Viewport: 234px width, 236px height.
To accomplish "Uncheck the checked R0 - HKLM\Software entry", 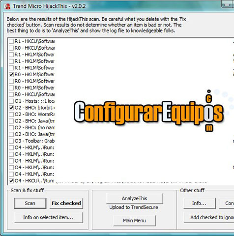I will pyautogui.click(x=11, y=75).
